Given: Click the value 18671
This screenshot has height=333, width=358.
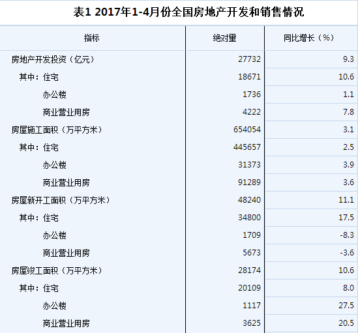Looking at the screenshot, I should 249,77.
